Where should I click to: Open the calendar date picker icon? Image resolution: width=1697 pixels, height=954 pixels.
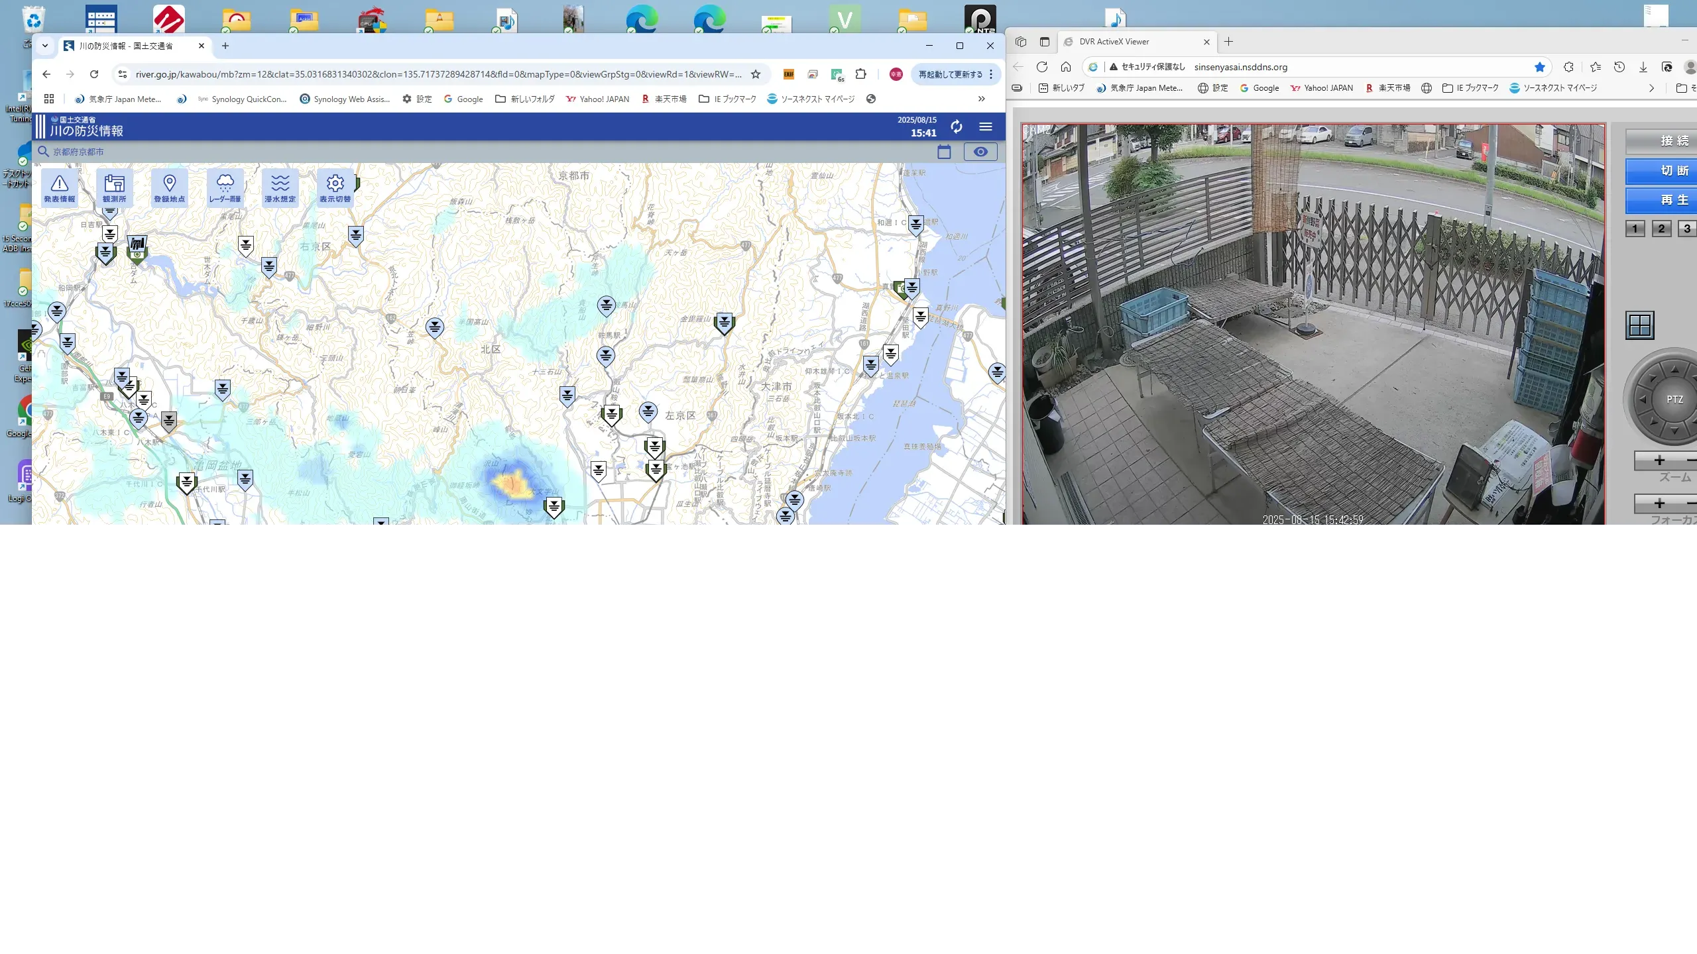[x=944, y=152]
